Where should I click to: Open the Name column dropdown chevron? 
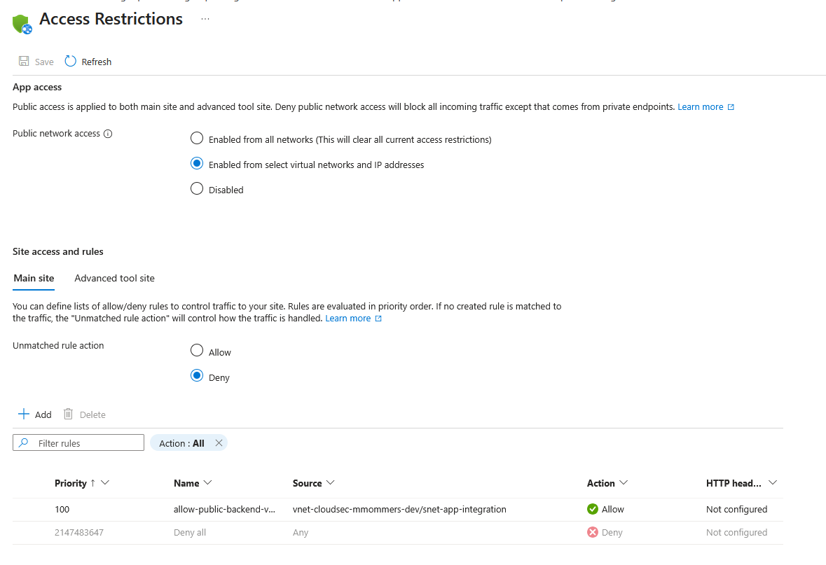pyautogui.click(x=207, y=483)
